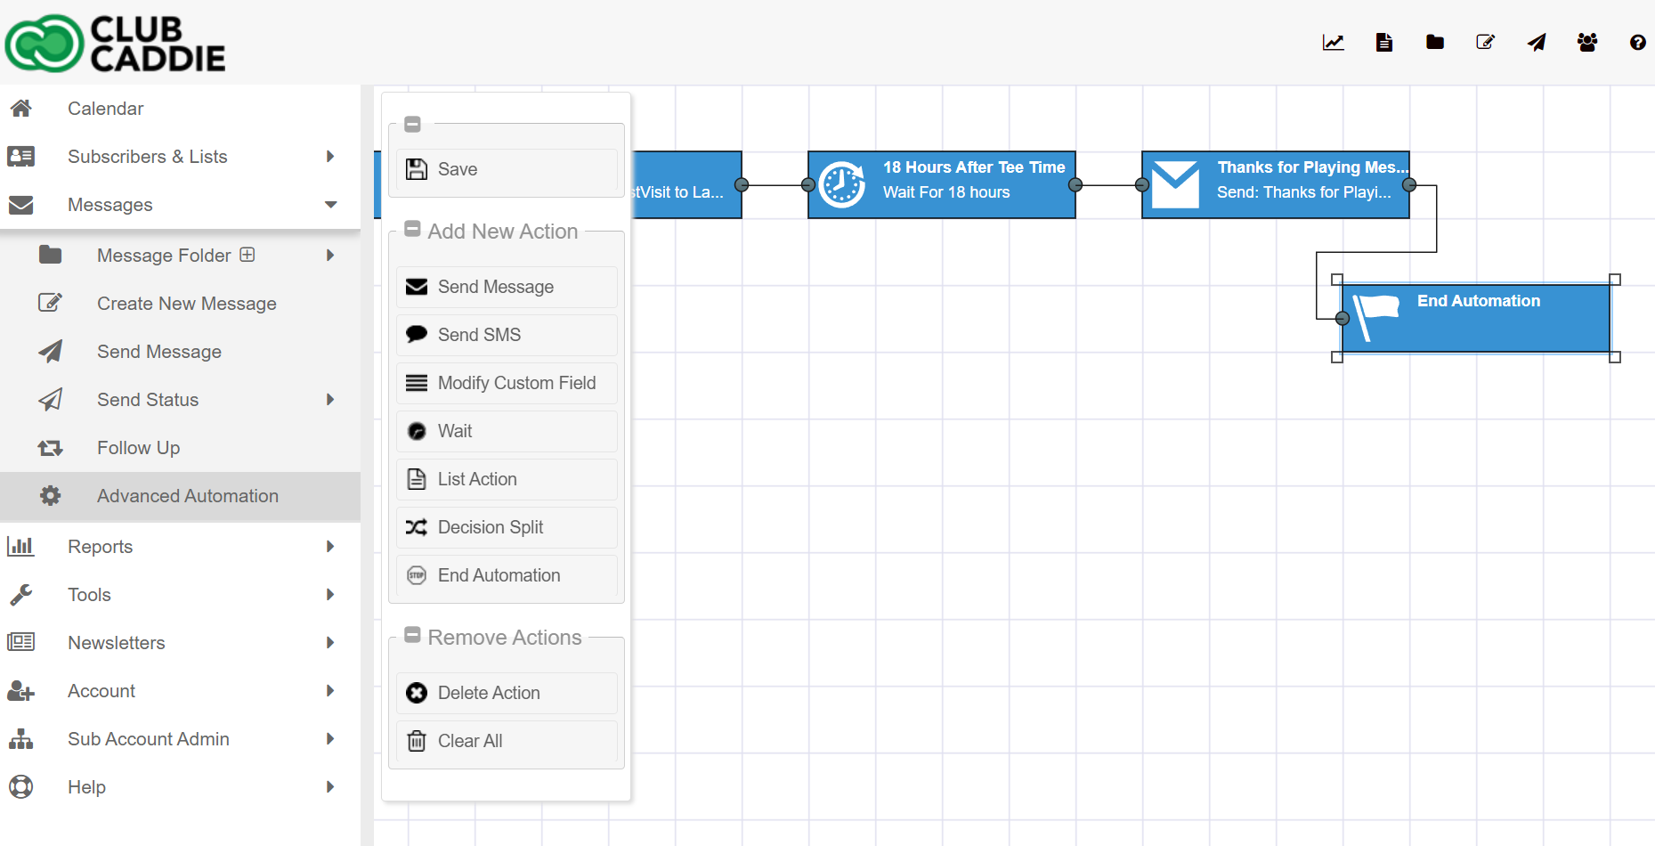Expand the Help submenu arrow

click(330, 787)
